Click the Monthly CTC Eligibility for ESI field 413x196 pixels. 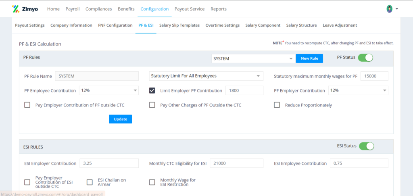click(236, 163)
